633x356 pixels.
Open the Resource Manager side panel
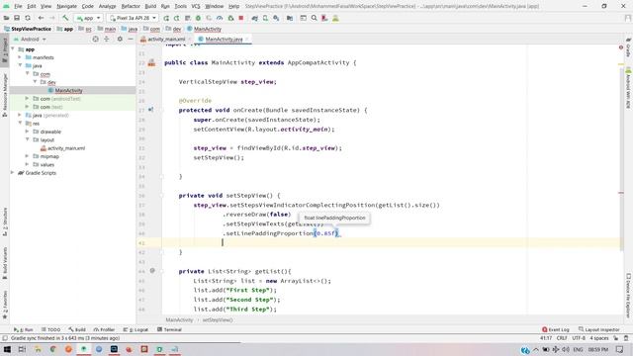click(x=5, y=95)
